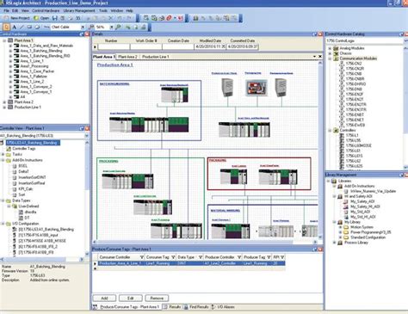Open the controller selection dropdown in Controller View
This screenshot has width=408, height=314.
pos(86,136)
